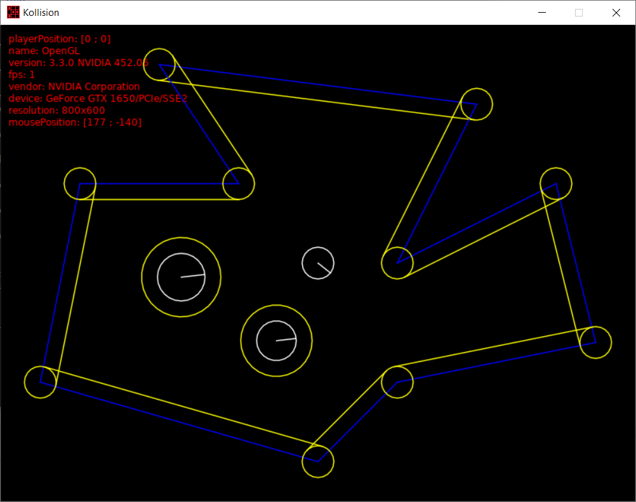Click the mousePosition debug readout
Image resolution: width=636 pixels, height=502 pixels.
click(75, 122)
